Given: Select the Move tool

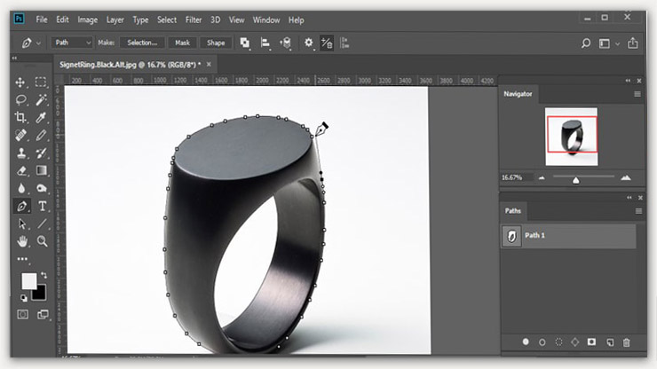Looking at the screenshot, I should (20, 82).
